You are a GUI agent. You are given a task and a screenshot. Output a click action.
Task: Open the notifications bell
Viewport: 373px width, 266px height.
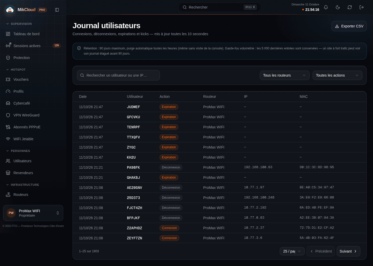[326, 7]
